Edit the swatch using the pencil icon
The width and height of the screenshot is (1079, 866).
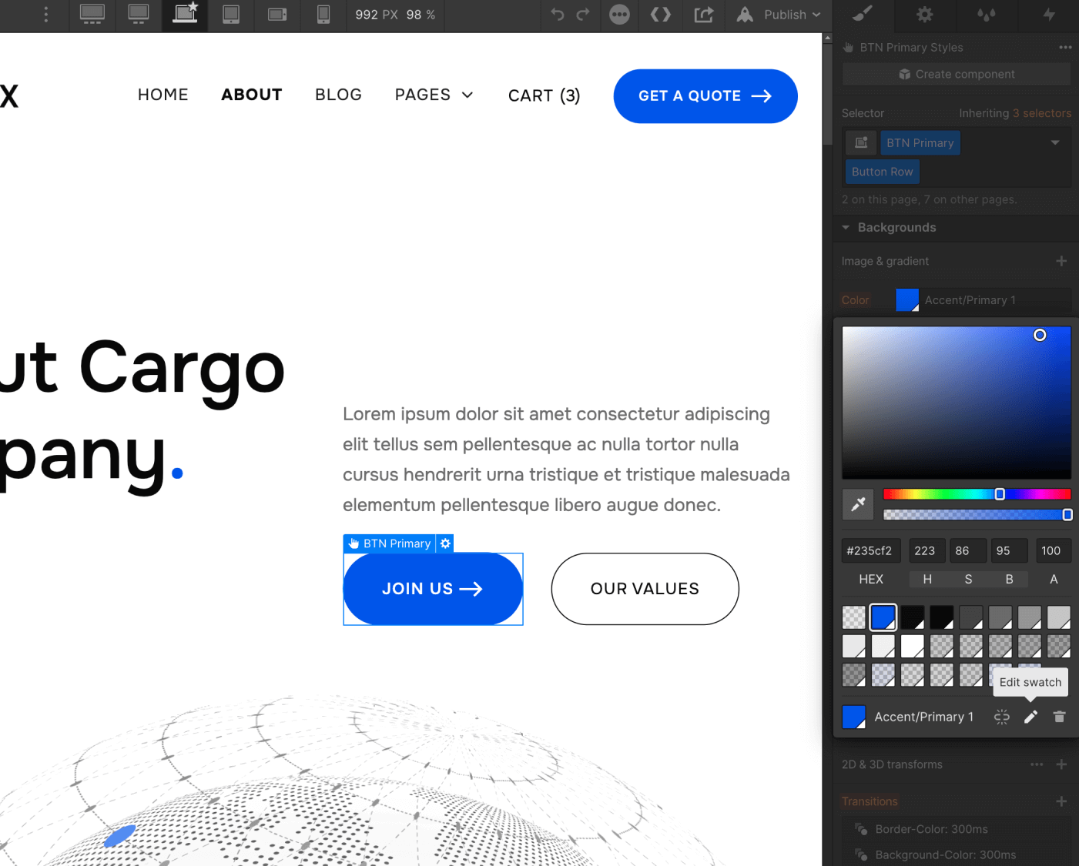click(1030, 717)
